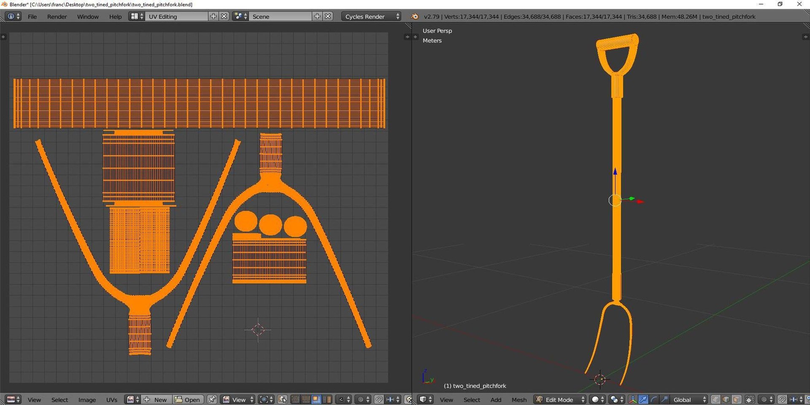Open the Edit Mode dropdown
810x405 pixels.
point(560,400)
